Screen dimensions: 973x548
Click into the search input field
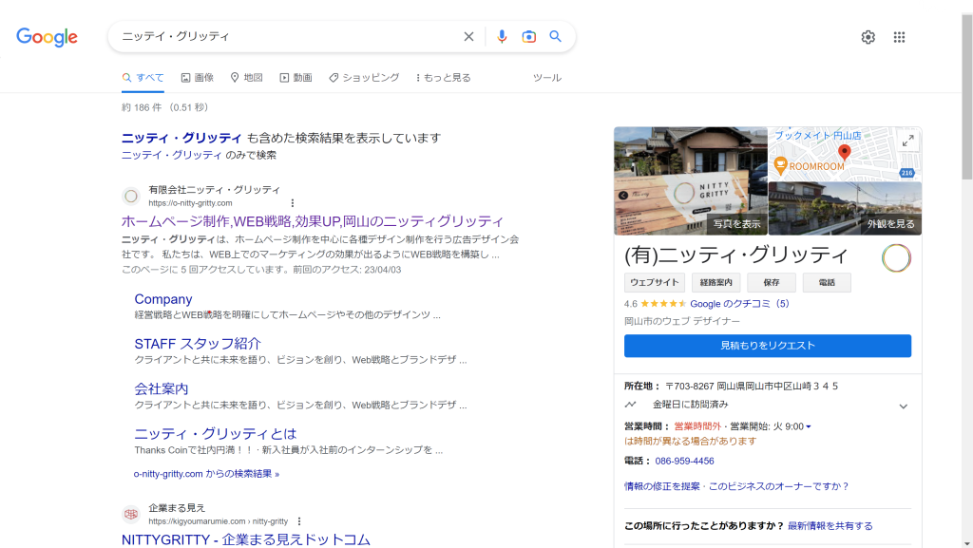pos(289,37)
